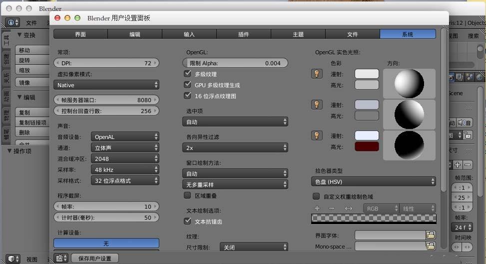Click second light 漫射 bluish swatch
This screenshot has height=264, width=486.
[x=367, y=105]
